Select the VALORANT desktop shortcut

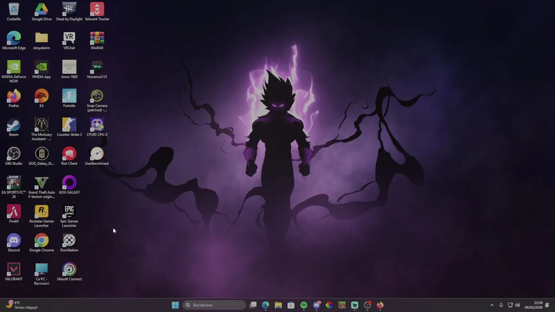pos(14,272)
